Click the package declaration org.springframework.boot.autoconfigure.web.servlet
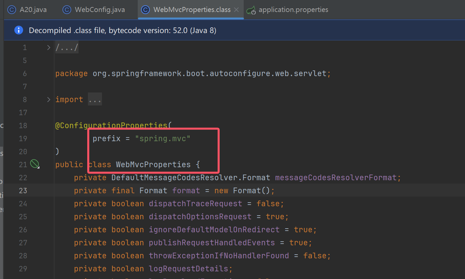The image size is (465, 279). (x=210, y=73)
